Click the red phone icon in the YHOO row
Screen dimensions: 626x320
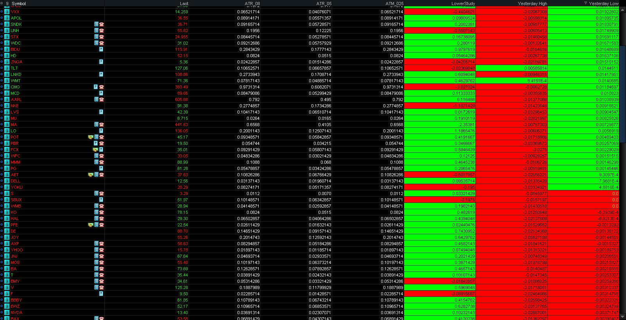101,250
